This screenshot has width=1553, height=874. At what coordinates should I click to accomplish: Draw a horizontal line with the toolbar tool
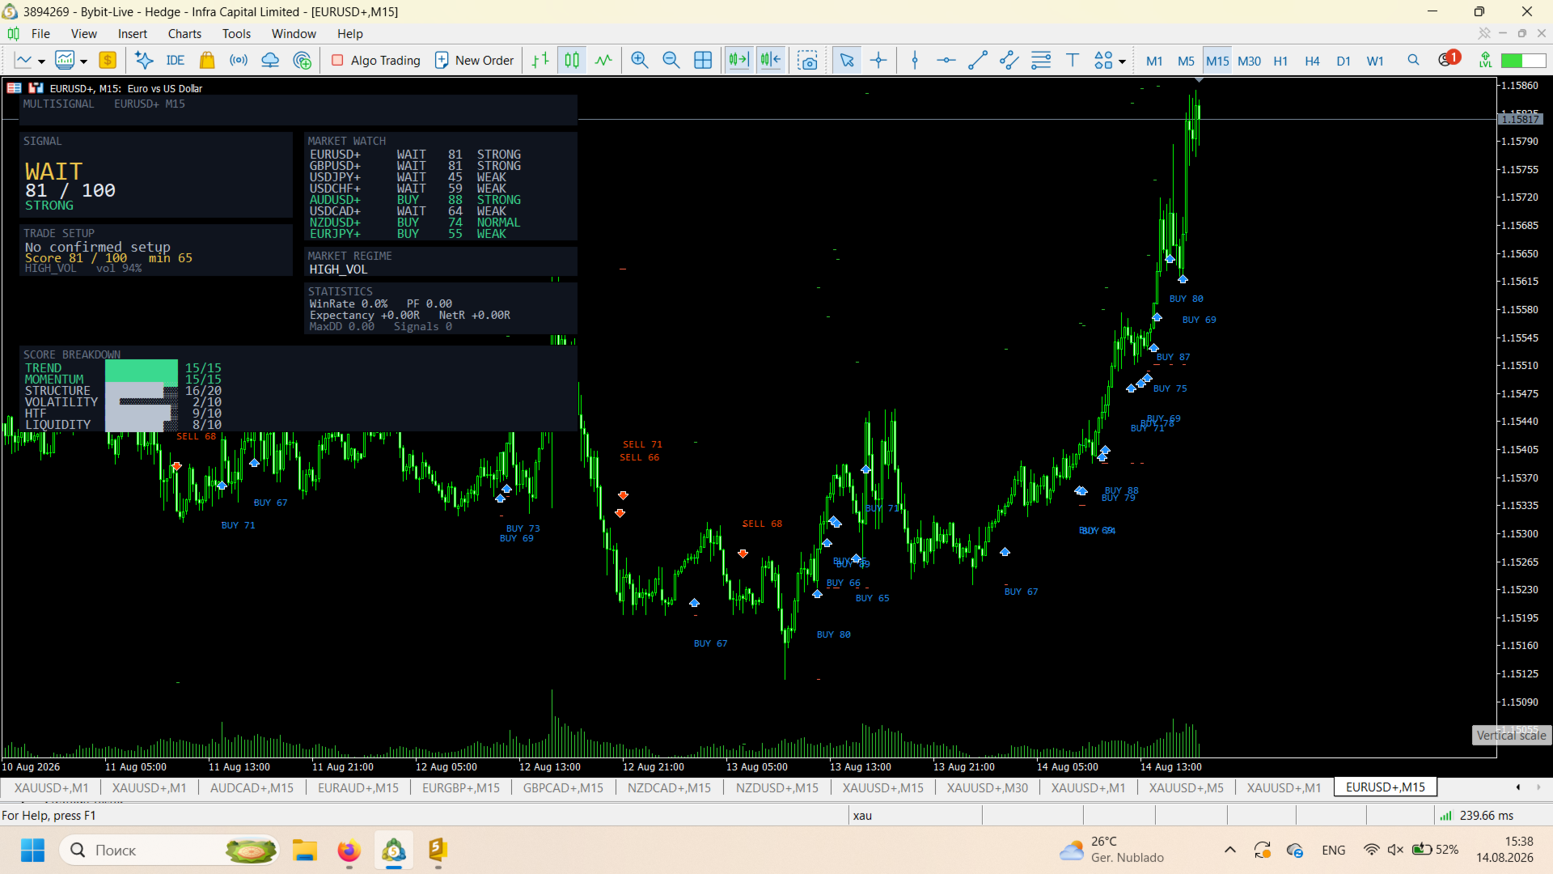pos(946,60)
